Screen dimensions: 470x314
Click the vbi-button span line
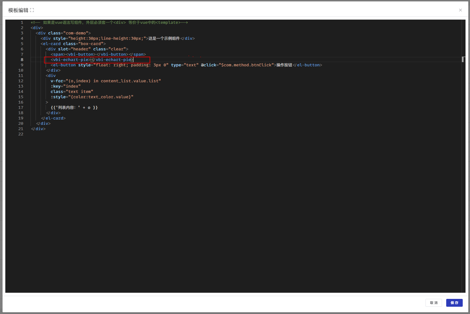[x=98, y=54]
